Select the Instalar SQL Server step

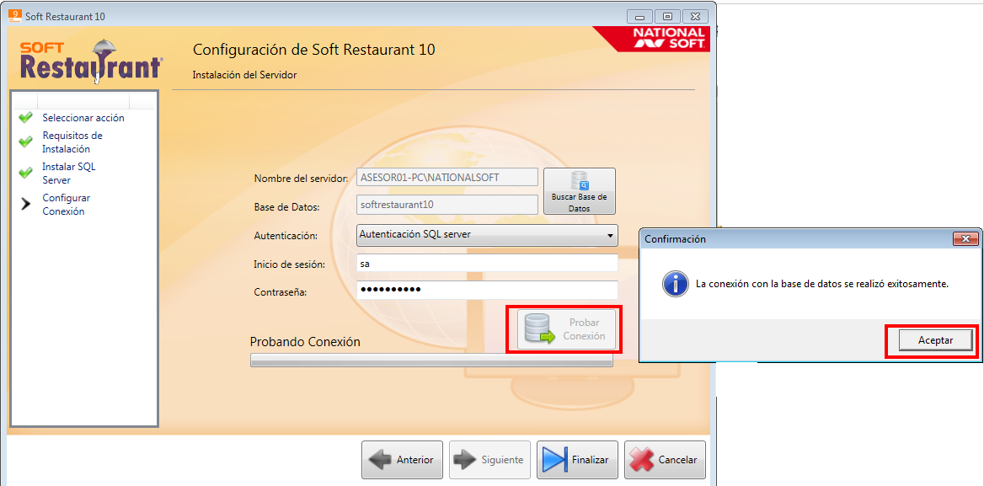click(x=69, y=174)
